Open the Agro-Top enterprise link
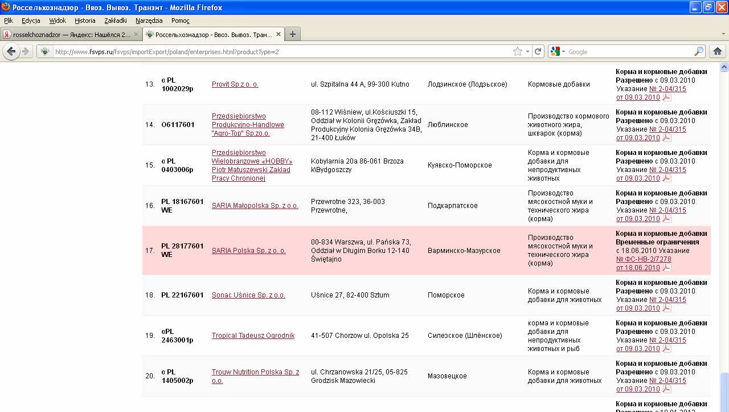 point(248,125)
